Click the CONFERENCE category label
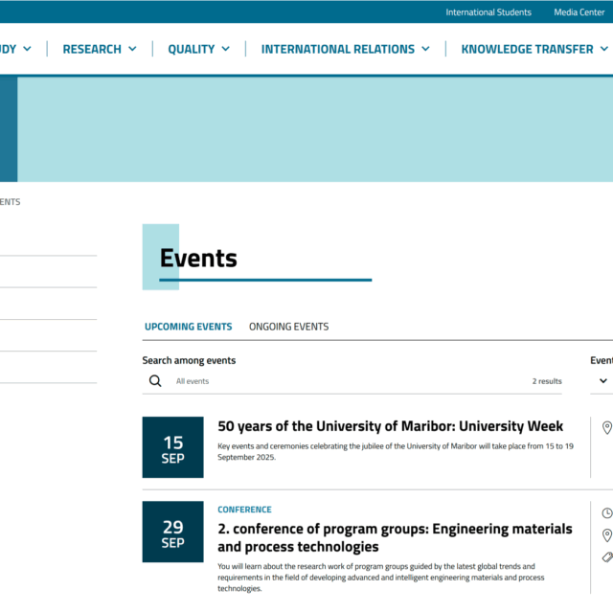The image size is (613, 613). coord(244,510)
